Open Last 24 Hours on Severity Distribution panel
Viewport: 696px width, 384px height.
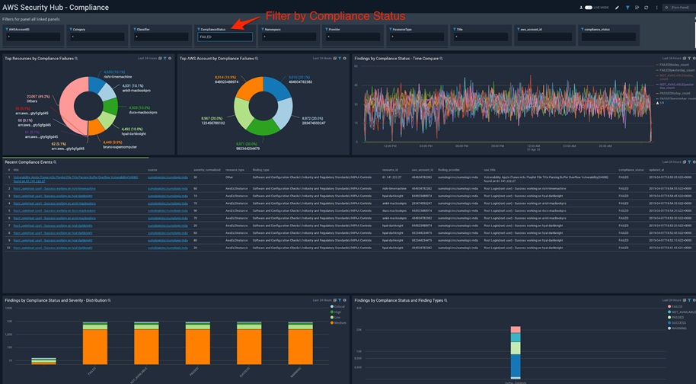click(322, 300)
